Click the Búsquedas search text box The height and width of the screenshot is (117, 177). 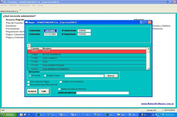[84, 76]
